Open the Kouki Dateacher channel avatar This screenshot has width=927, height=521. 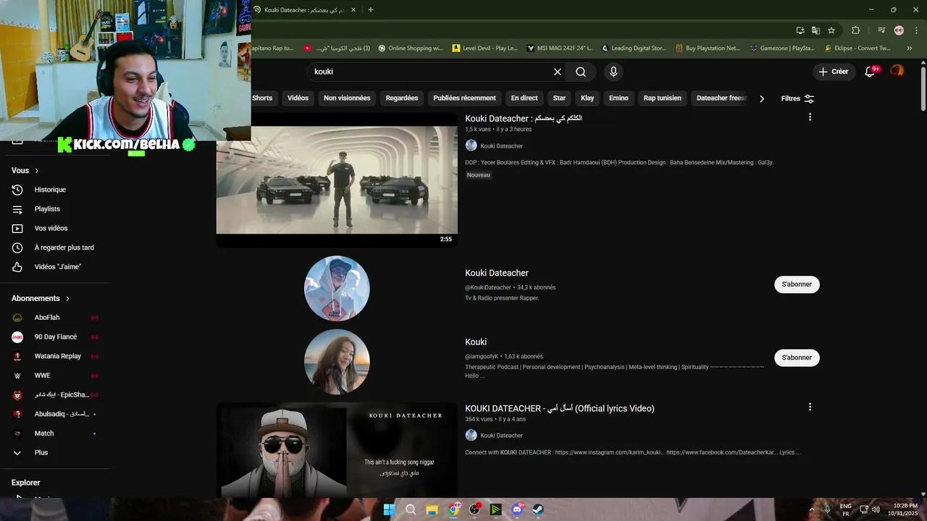coord(337,288)
